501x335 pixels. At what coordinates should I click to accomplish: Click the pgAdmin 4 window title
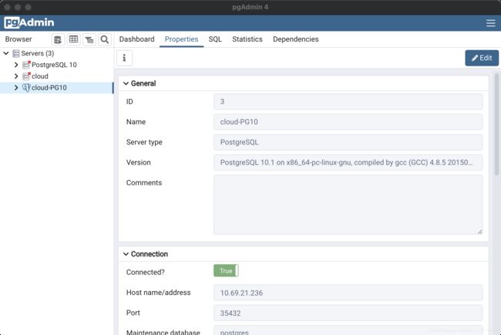(x=250, y=7)
